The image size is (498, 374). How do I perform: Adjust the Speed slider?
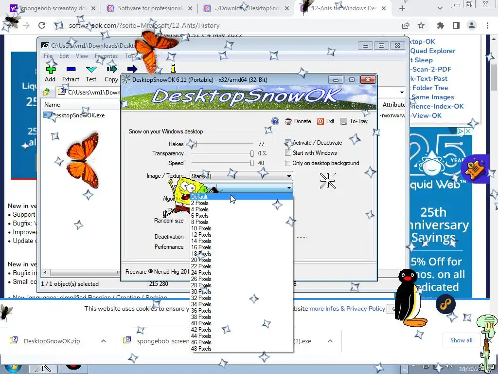pyautogui.click(x=252, y=163)
